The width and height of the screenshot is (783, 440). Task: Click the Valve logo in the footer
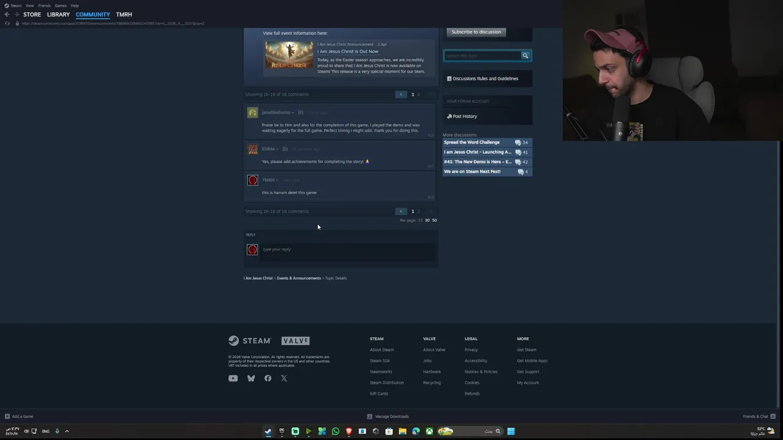(x=295, y=340)
